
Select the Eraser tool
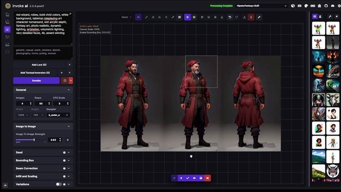pos(153,17)
